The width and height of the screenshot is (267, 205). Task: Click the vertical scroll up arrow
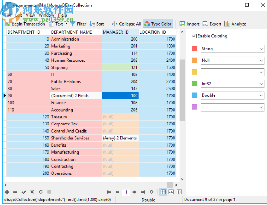182,32
